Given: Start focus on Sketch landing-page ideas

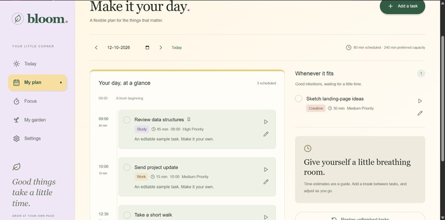Looking at the screenshot, I should 420,101.
